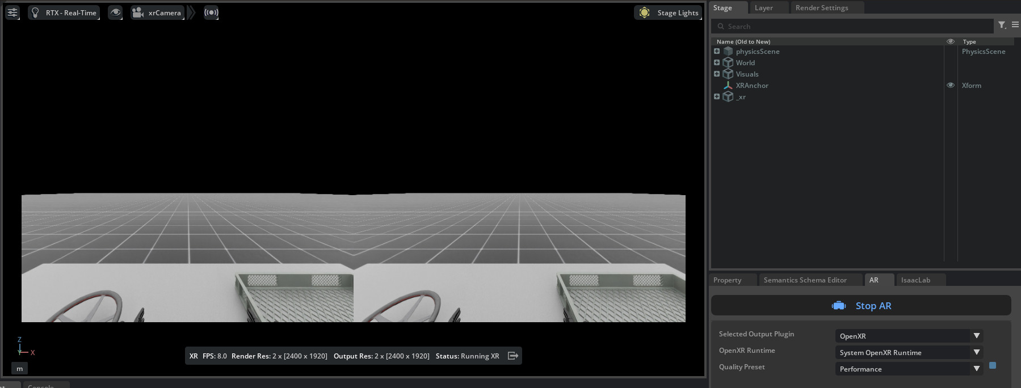Click the blue square beside Quality Preset

(x=993, y=365)
